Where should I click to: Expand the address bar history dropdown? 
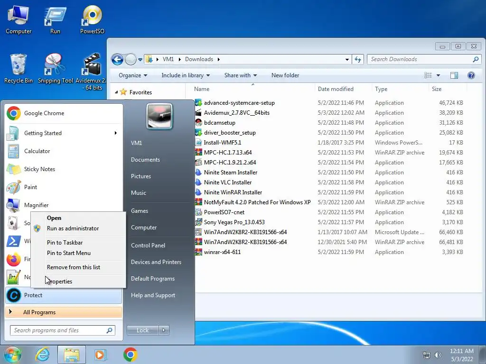(x=347, y=59)
